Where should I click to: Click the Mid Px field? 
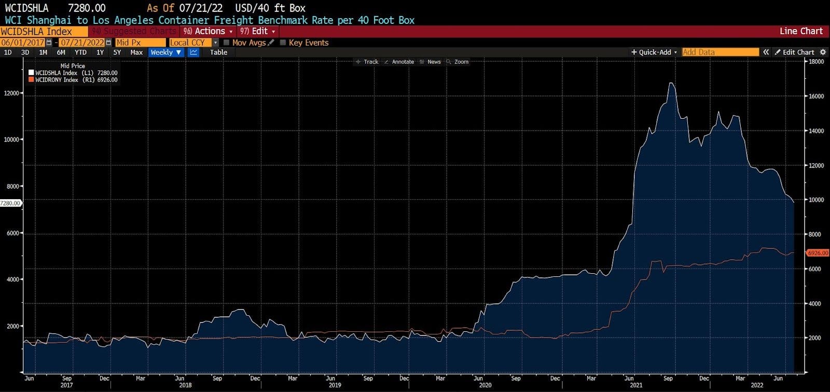pyautogui.click(x=140, y=43)
